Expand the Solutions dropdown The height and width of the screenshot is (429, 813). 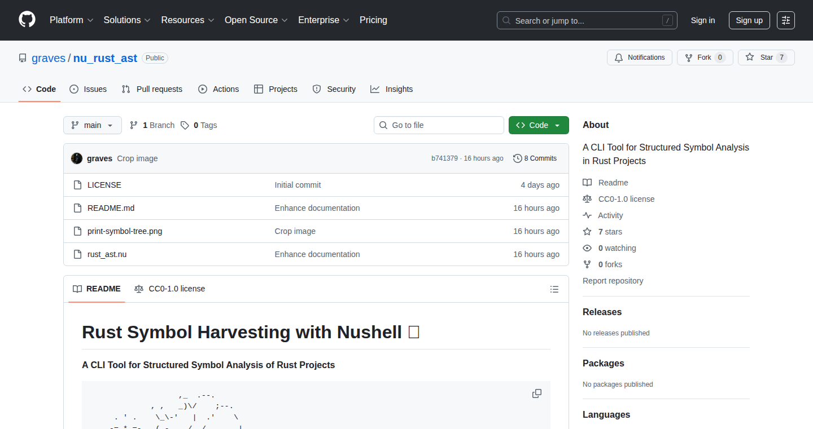click(x=127, y=20)
